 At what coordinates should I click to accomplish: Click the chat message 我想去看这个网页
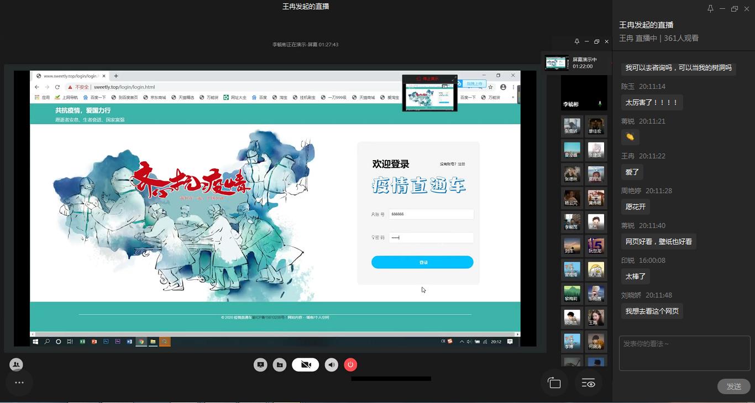coord(652,311)
